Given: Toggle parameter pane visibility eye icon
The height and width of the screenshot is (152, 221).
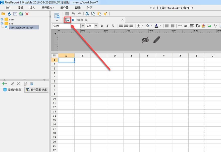Looking at the screenshot, I should point(145,40).
